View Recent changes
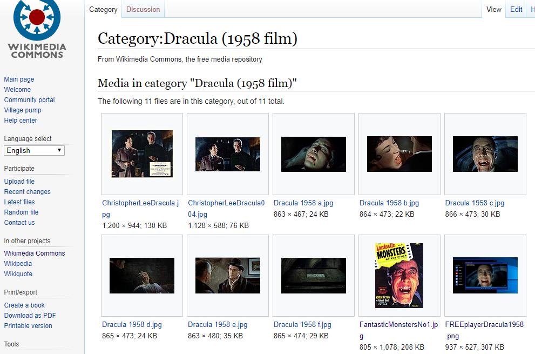Viewport: 535px width, 354px height. point(28,192)
